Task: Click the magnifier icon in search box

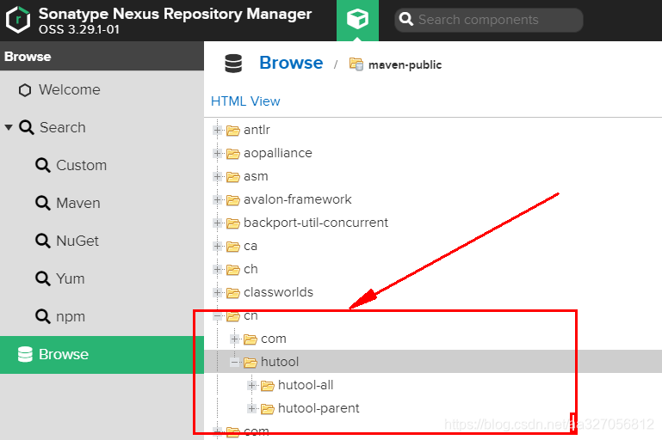Action: 405,20
